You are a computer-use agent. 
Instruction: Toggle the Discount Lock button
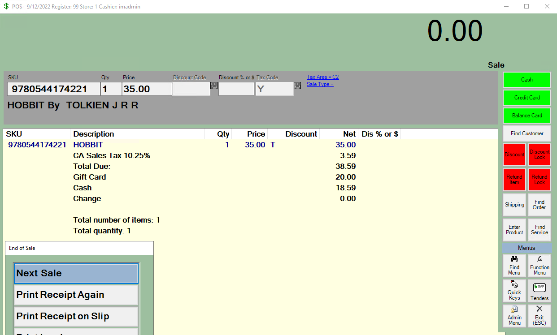(x=540, y=155)
